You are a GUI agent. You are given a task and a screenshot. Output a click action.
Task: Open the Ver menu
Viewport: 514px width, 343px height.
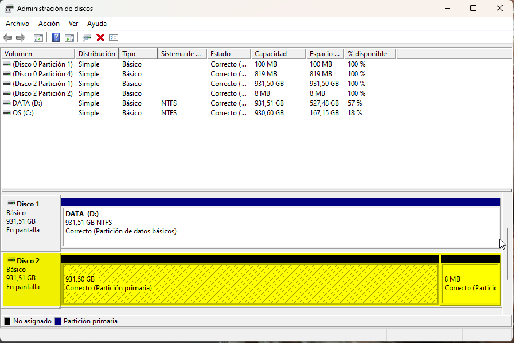73,24
